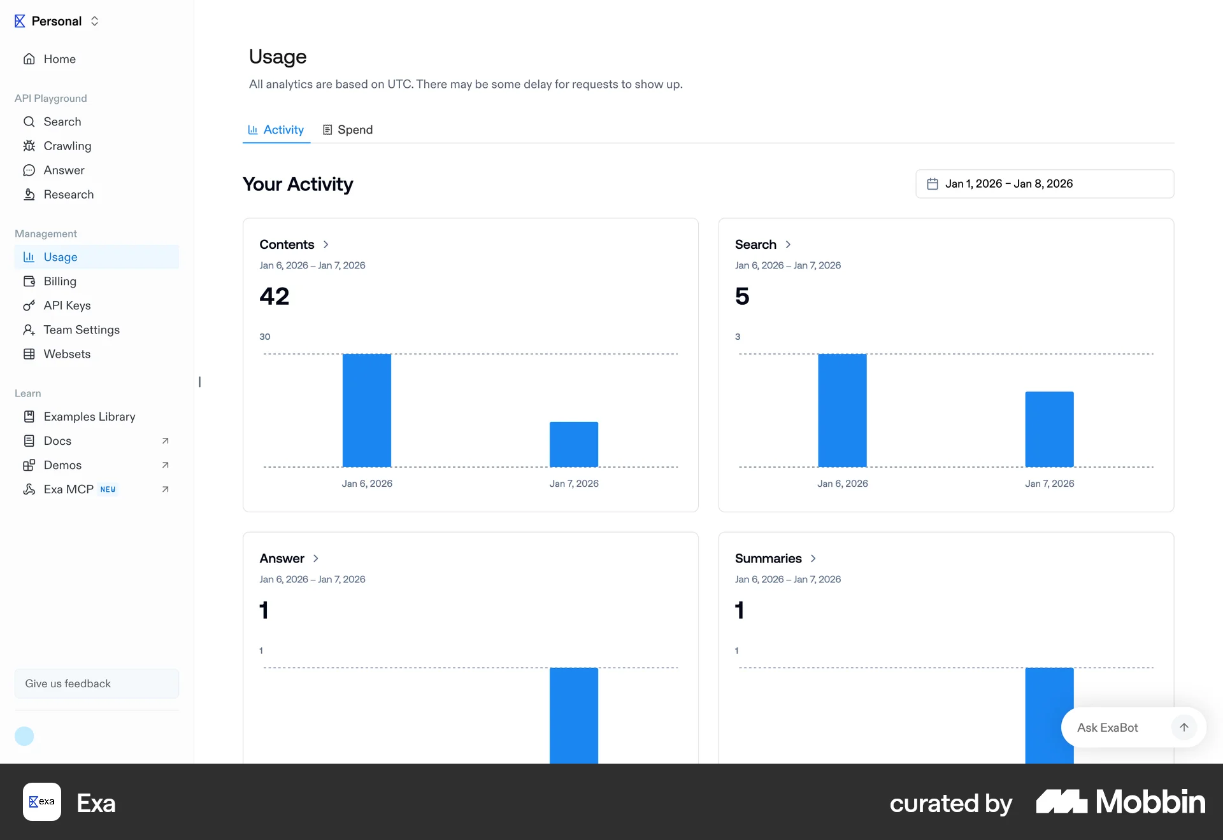Click the Exa MCP webhook icon
Viewport: 1223px width, 840px height.
[29, 489]
